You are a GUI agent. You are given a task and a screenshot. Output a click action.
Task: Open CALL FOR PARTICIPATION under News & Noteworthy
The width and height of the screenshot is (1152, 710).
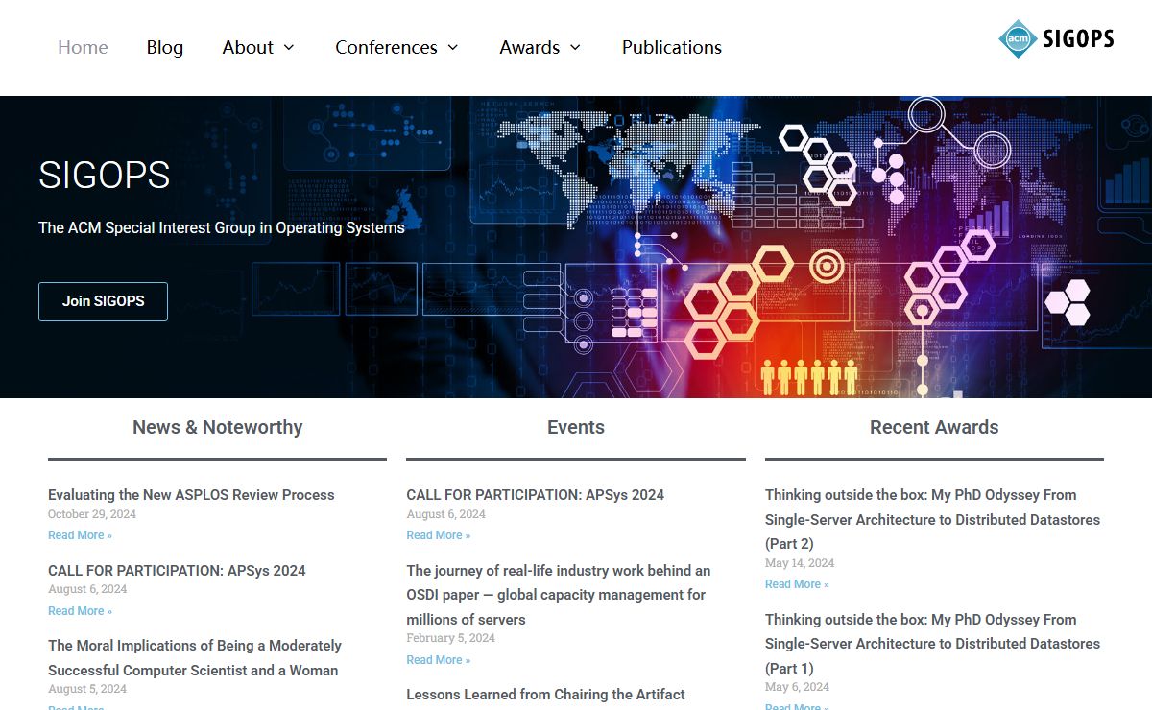[177, 570]
